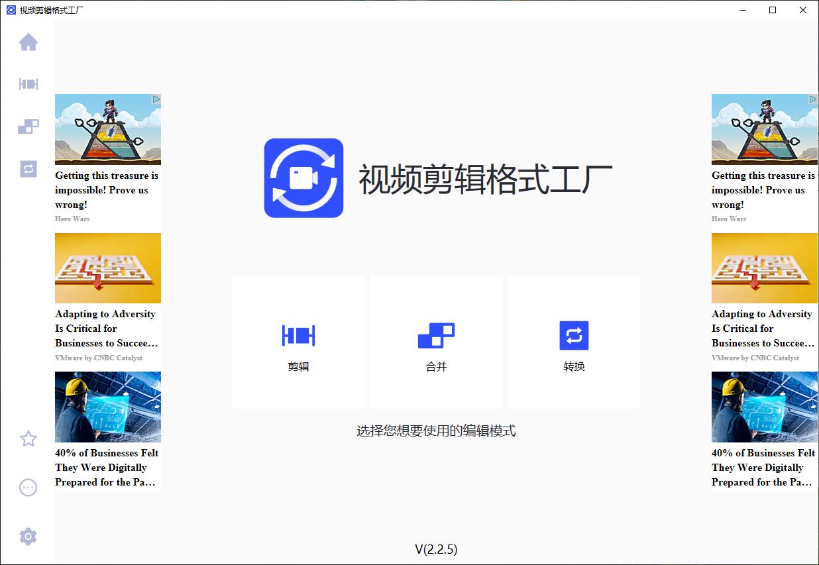This screenshot has width=819, height=565.
Task: Click the V(2.2.5) version label
Action: coord(436,549)
